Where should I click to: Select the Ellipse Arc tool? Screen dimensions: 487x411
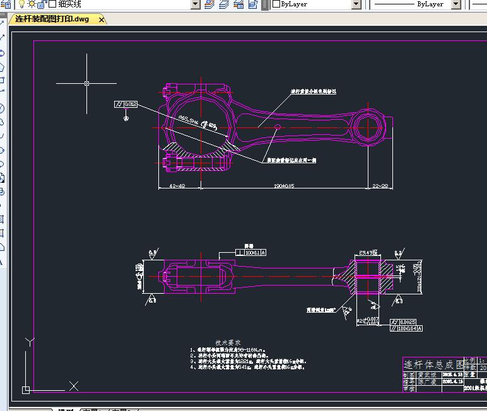pyautogui.click(x=2, y=164)
